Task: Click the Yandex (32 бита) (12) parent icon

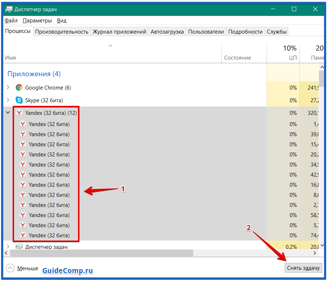Action: click(19, 113)
